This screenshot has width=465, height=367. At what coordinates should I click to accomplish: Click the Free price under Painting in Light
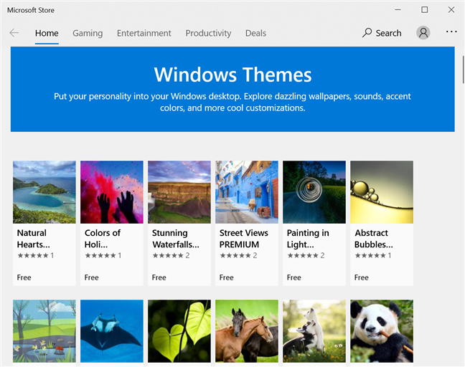tap(294, 277)
